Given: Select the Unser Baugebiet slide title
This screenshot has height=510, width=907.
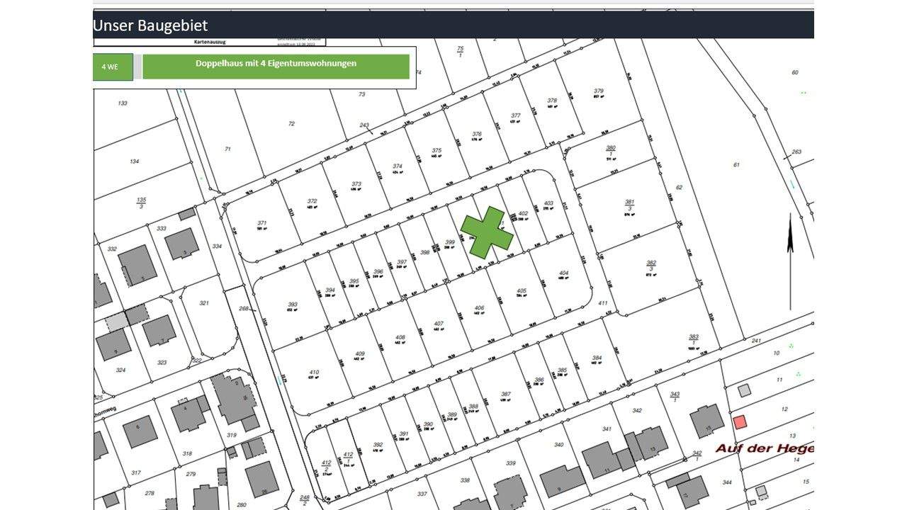Looking at the screenshot, I should (150, 25).
